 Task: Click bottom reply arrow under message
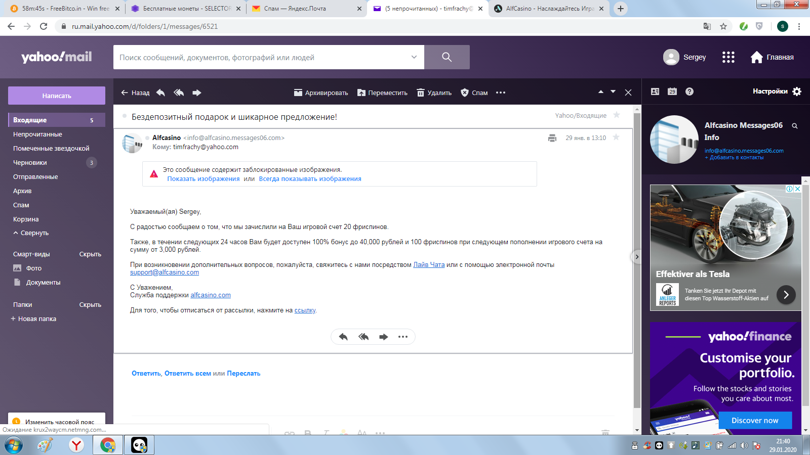click(343, 337)
